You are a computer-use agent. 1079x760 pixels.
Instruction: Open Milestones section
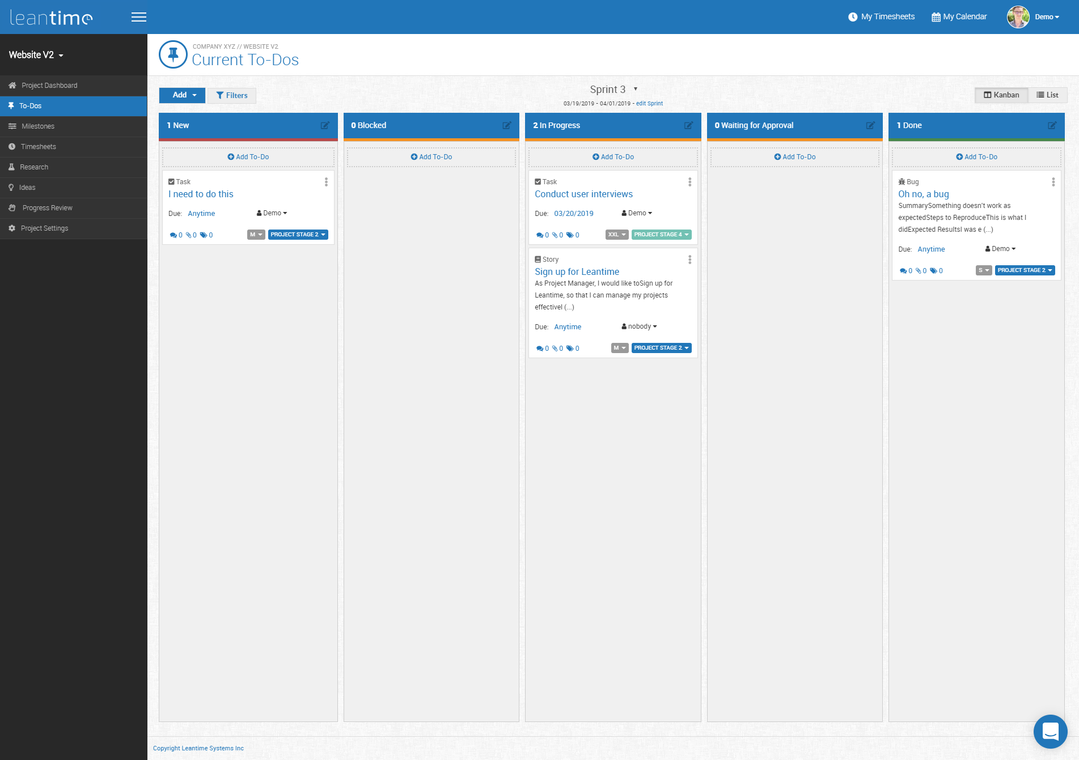pos(74,126)
